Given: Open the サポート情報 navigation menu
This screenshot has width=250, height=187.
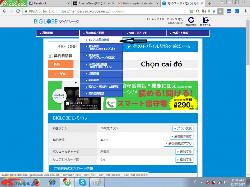Looking at the screenshot, I should [188, 33].
